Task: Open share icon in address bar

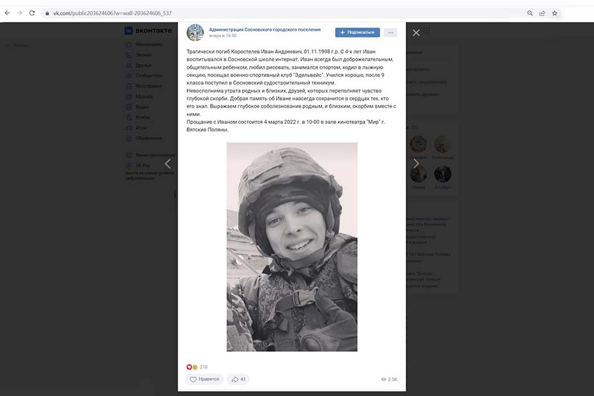Action: click(x=542, y=13)
